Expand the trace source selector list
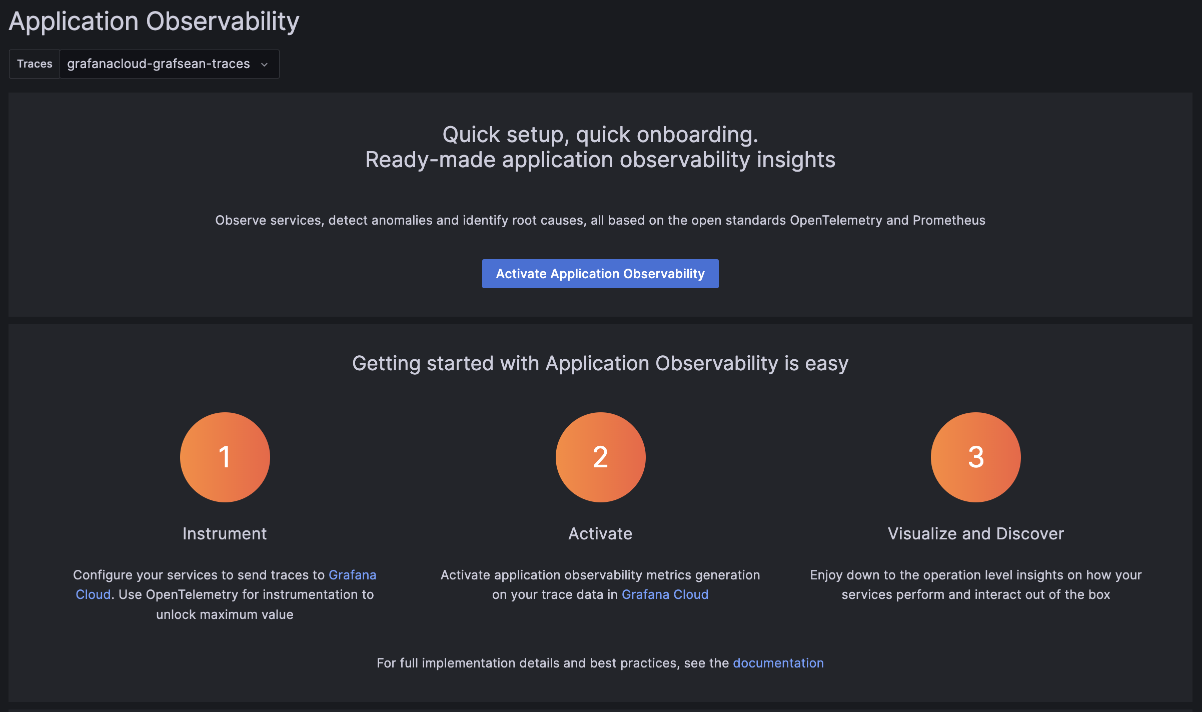Image resolution: width=1202 pixels, height=712 pixels. point(169,64)
